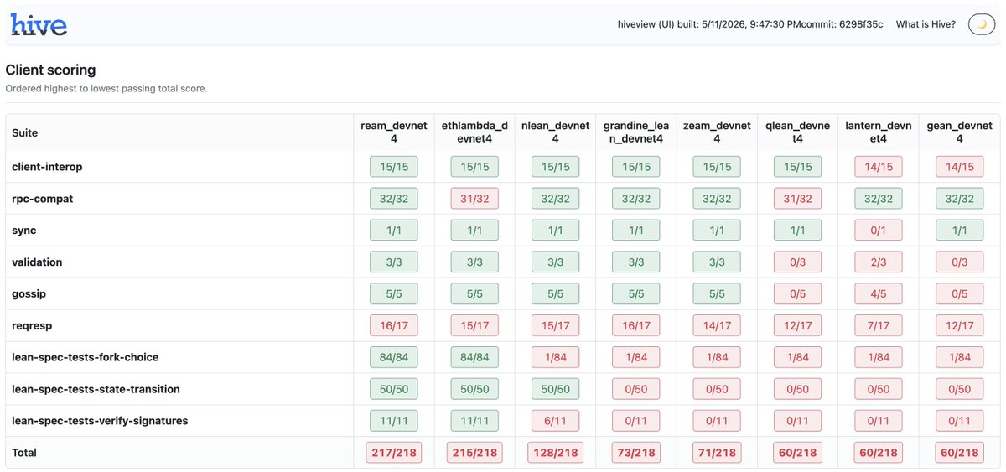Open the hive logo home link
The image size is (1006, 472).
pyautogui.click(x=39, y=24)
